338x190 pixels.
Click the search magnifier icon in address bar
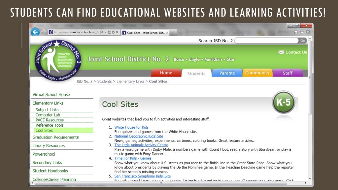pyautogui.click(x=101, y=32)
